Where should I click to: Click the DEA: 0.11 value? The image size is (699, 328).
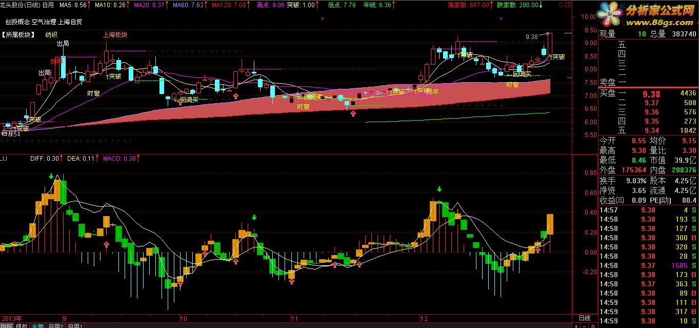point(81,159)
